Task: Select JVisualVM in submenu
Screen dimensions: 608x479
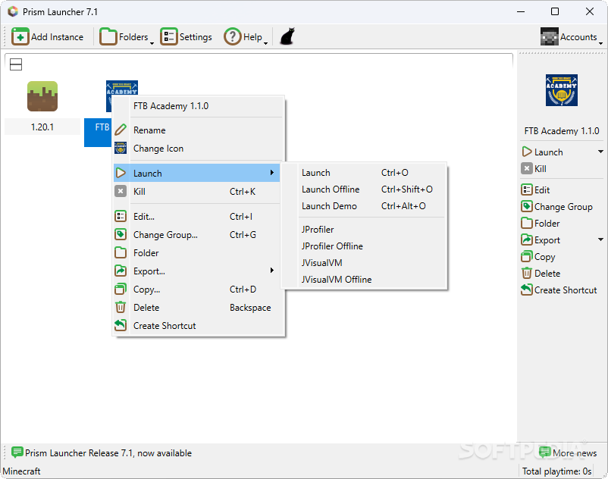Action: click(x=364, y=263)
